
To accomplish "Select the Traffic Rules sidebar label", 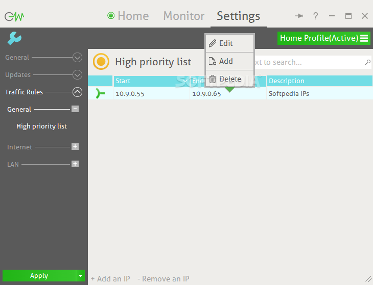I will 24,92.
